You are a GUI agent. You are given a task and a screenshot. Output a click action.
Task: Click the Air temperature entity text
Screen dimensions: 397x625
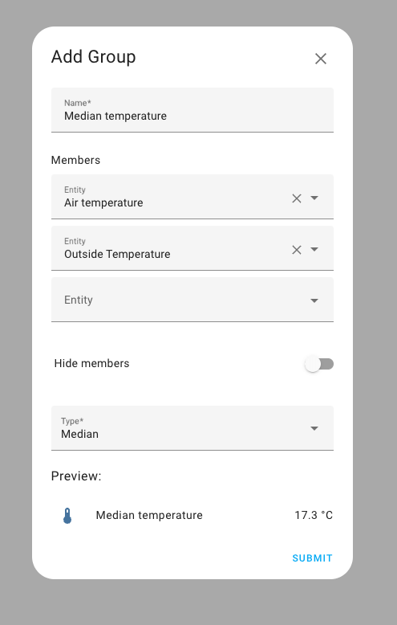(103, 202)
